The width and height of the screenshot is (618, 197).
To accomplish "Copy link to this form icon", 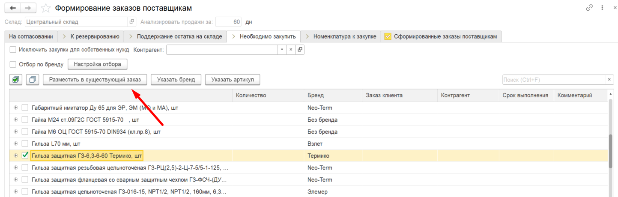I will [589, 8].
